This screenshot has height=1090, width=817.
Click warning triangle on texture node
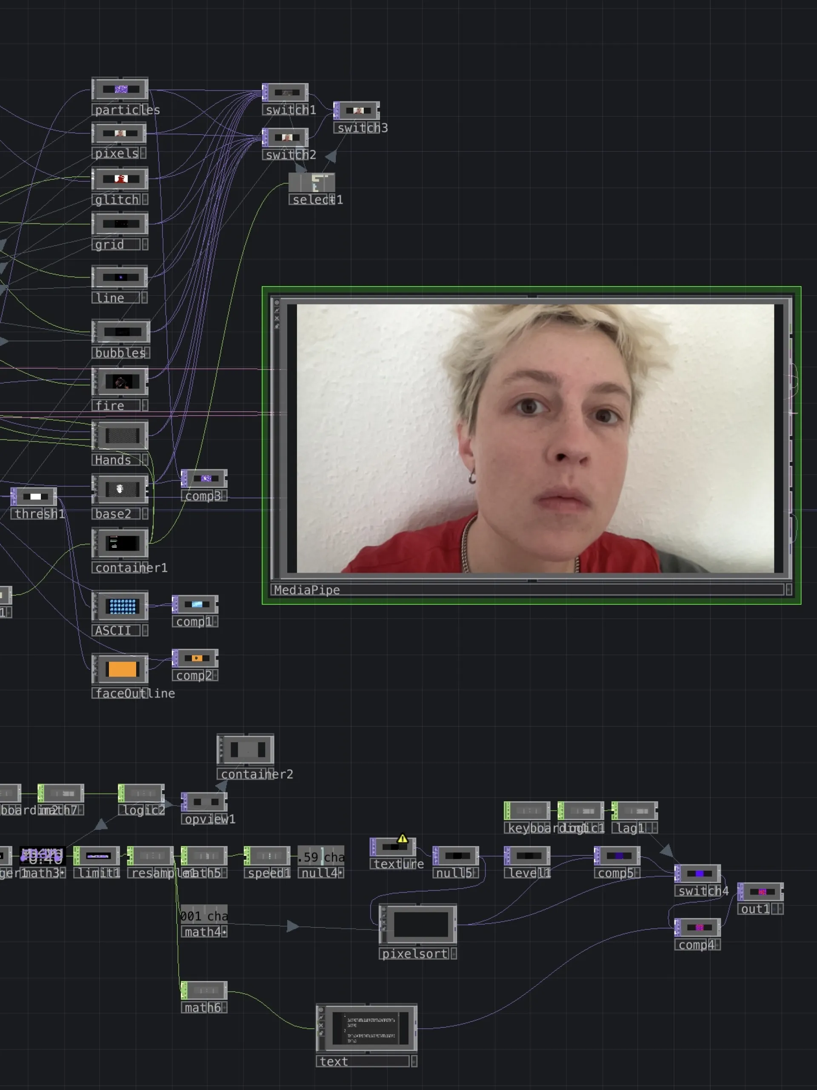pyautogui.click(x=402, y=838)
